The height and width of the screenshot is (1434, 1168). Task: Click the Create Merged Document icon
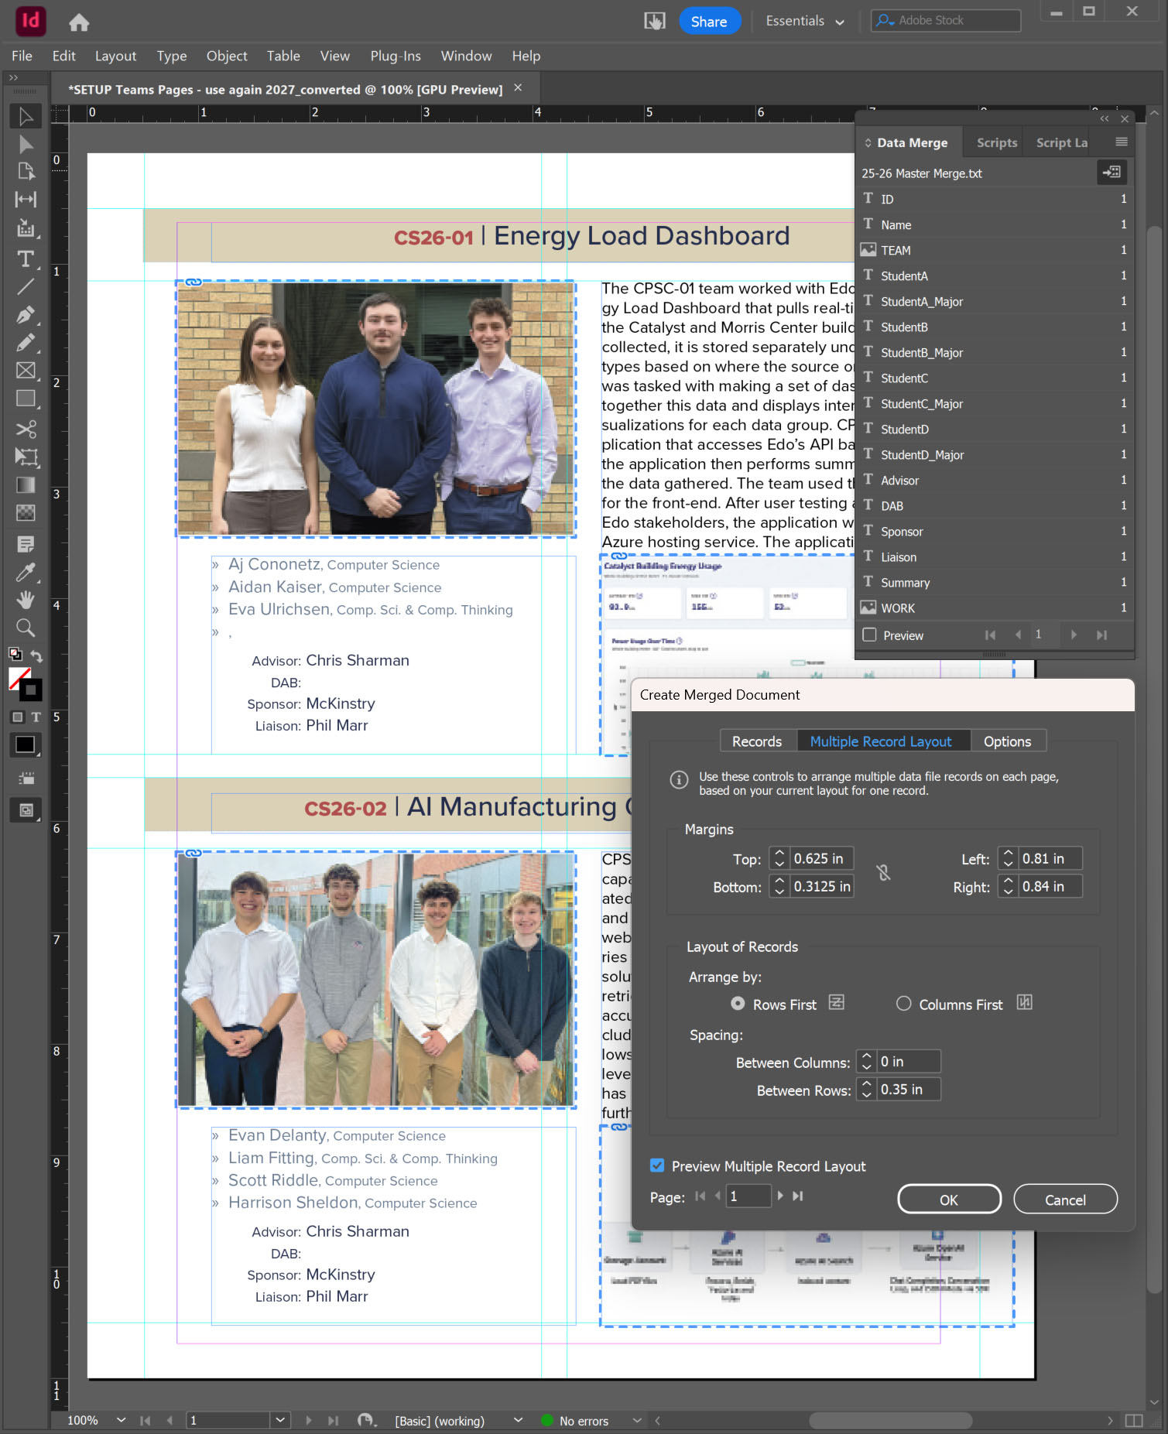[x=1111, y=173]
